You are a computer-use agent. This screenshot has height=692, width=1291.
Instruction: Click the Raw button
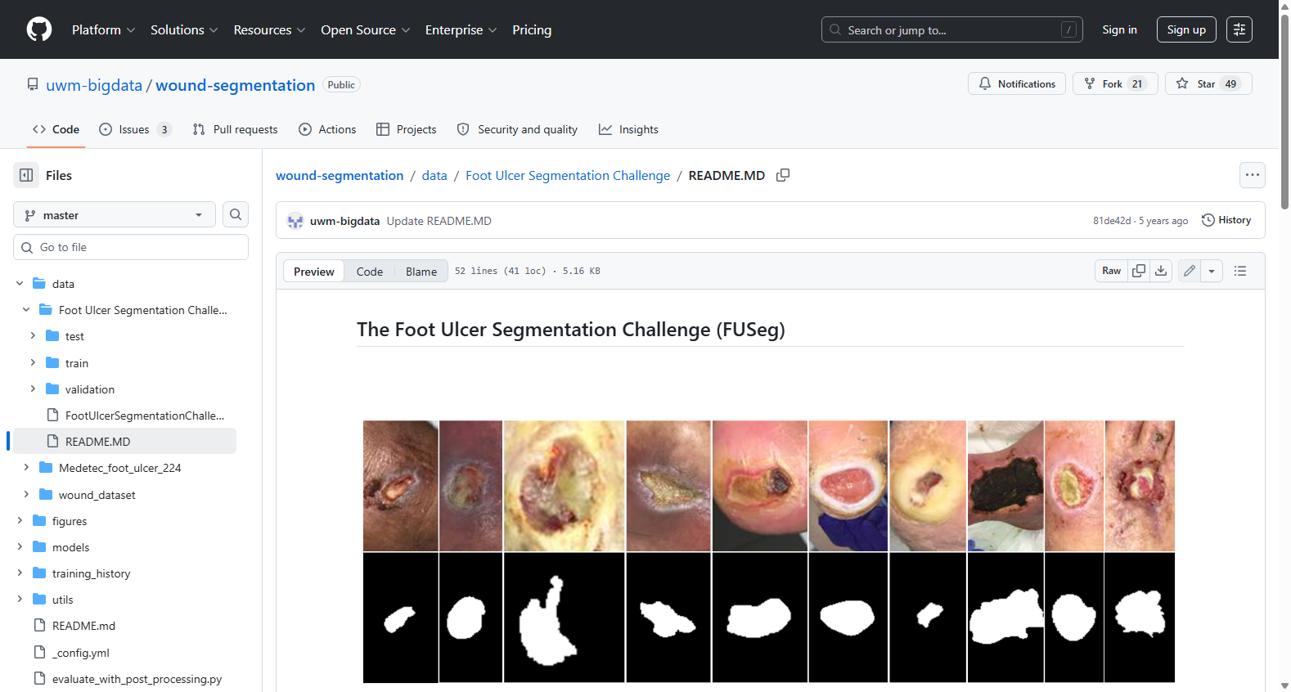[x=1111, y=271]
